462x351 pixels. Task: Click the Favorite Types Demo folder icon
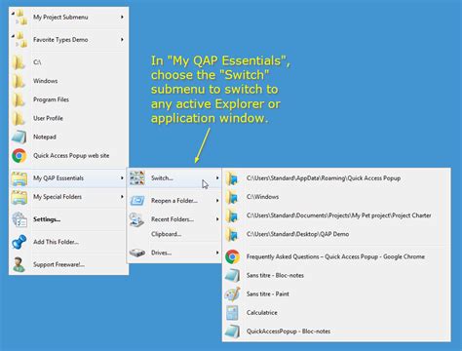tap(19, 40)
